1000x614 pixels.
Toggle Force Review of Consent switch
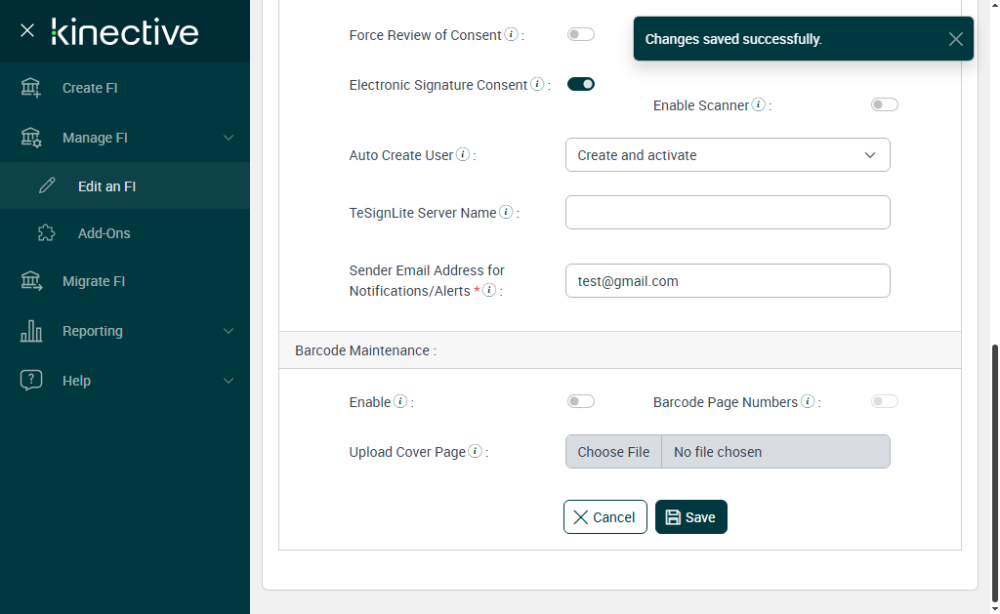point(581,34)
